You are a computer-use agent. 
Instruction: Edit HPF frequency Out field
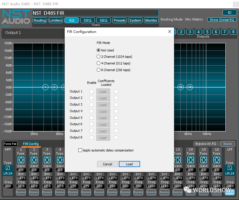click(8, 186)
